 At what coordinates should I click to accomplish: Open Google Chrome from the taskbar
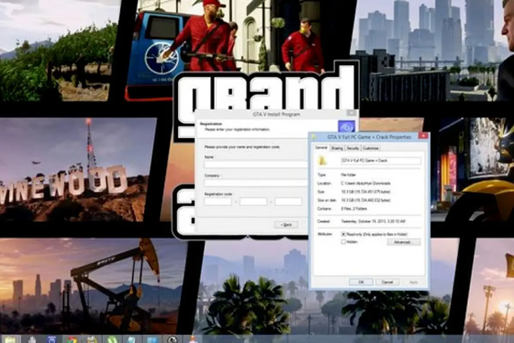pos(72,340)
